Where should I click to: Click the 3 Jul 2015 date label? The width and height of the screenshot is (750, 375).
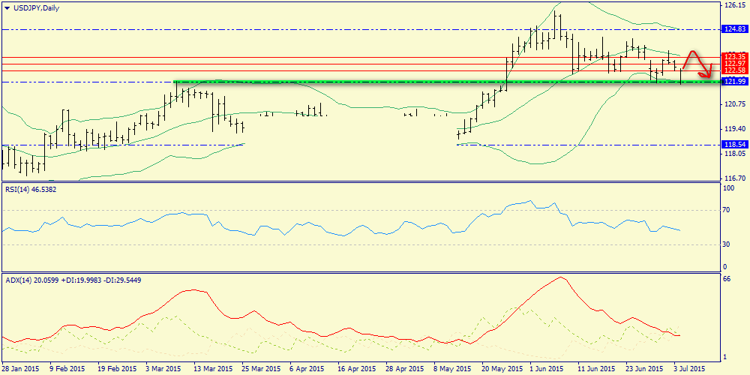pyautogui.click(x=687, y=369)
